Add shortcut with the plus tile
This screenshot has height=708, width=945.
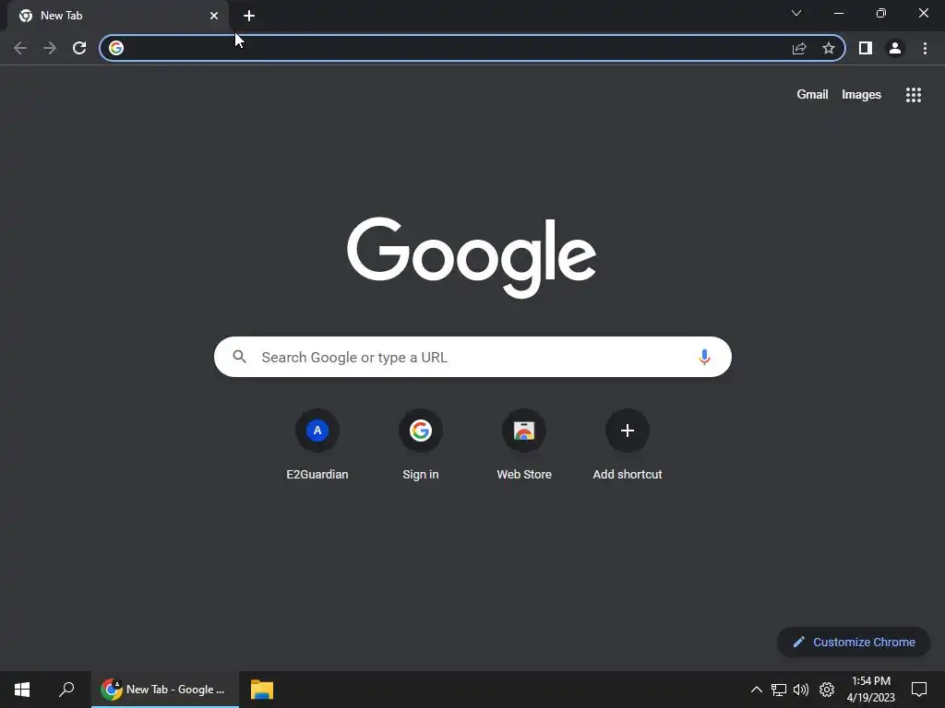(x=628, y=445)
